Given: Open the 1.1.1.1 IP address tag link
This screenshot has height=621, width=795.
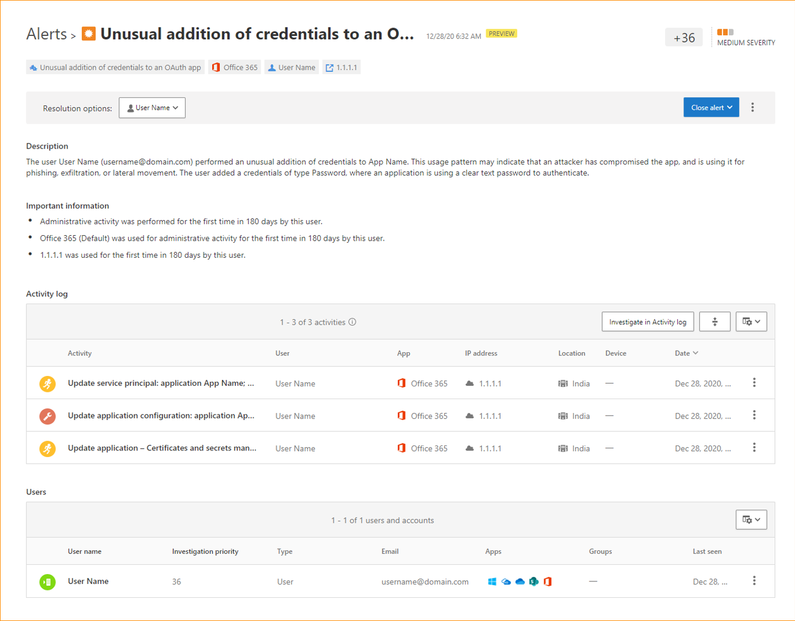Looking at the screenshot, I should pos(341,67).
